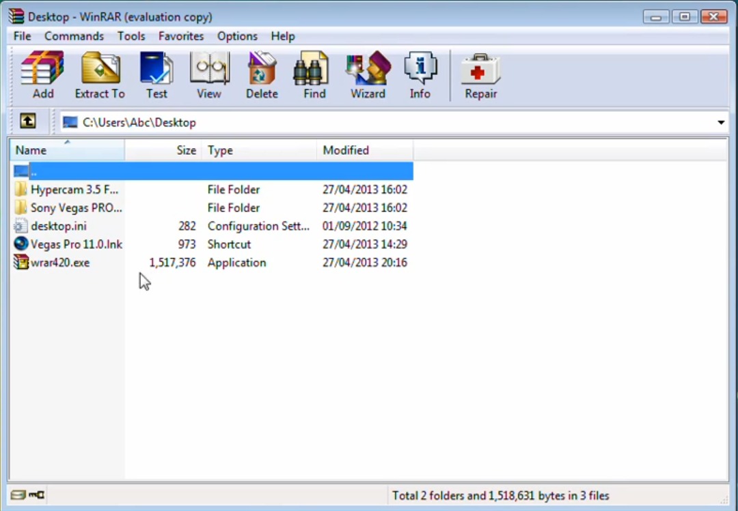Click the wrar420.exe file icon
Screen dimensions: 738x511
click(x=20, y=262)
